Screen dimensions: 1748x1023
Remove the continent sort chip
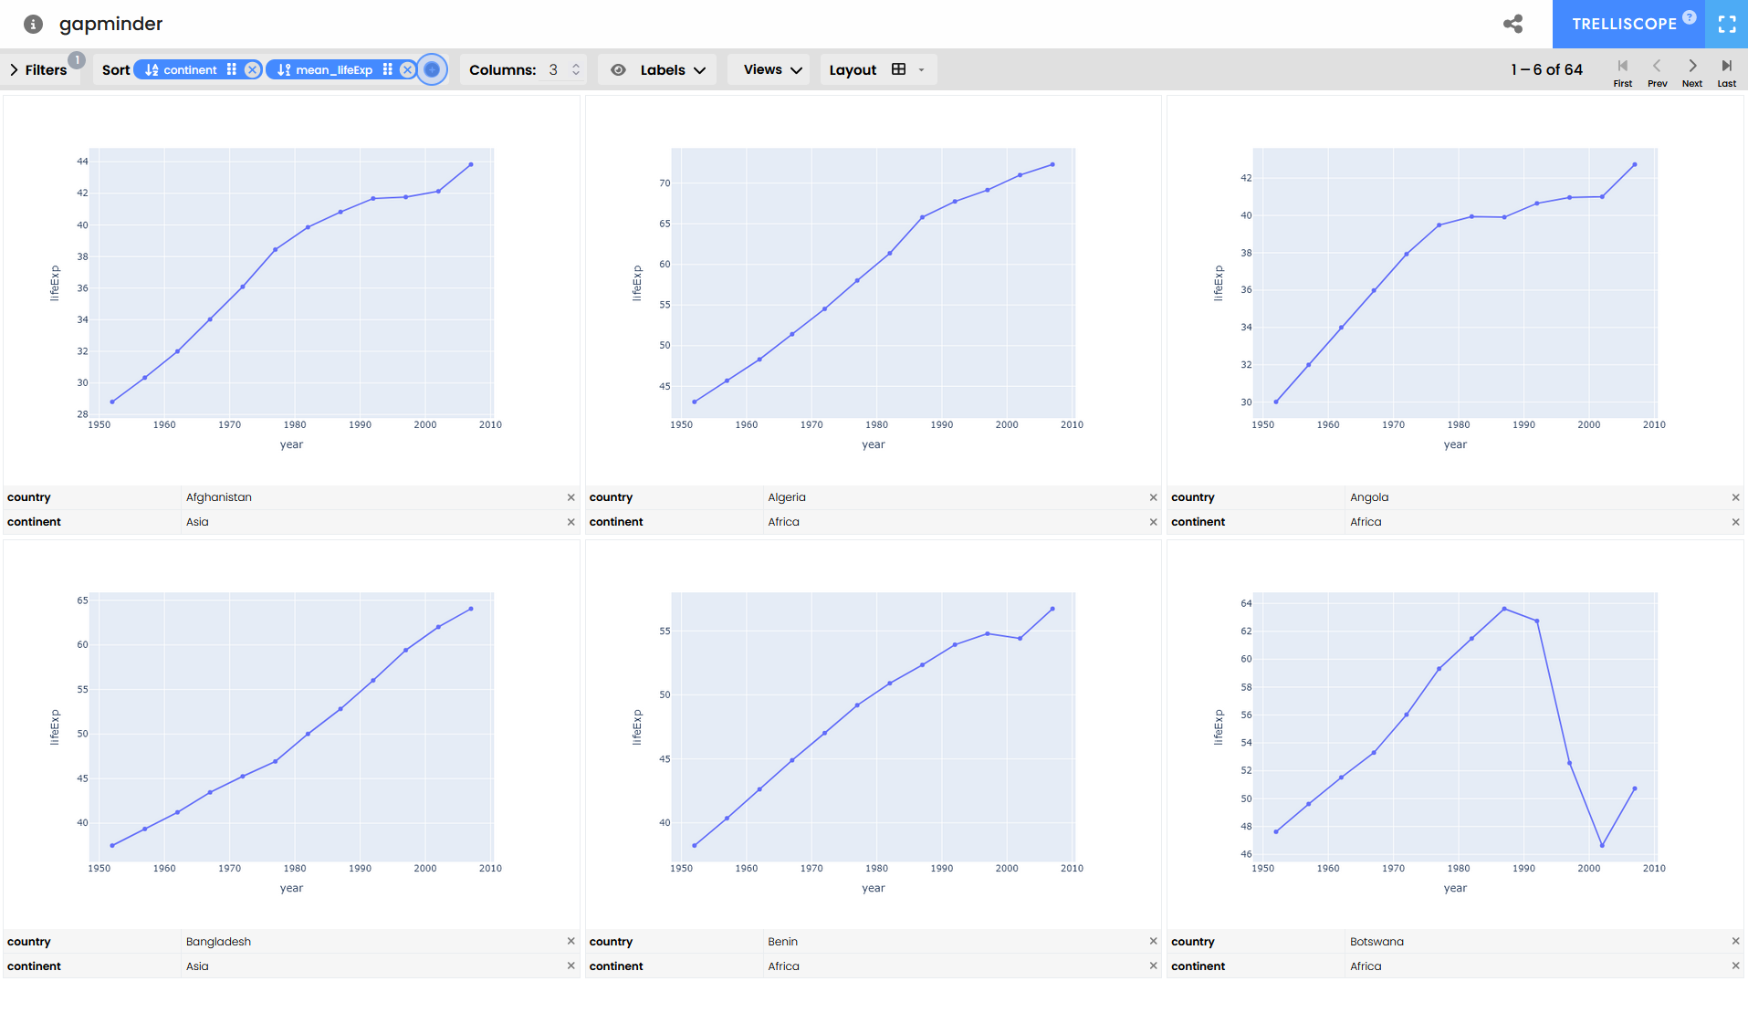tap(252, 70)
